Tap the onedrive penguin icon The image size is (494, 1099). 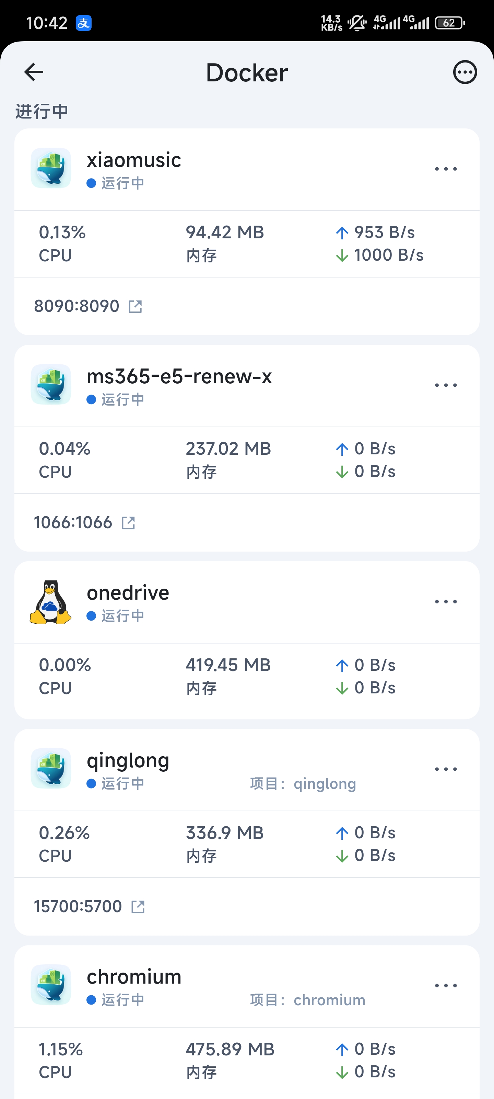pos(51,602)
